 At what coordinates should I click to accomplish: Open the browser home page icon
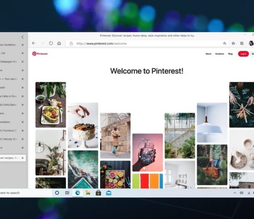click(59, 43)
